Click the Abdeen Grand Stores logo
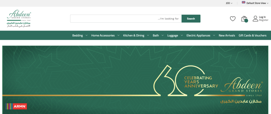This screenshot has height=114, width=271. click(x=19, y=19)
